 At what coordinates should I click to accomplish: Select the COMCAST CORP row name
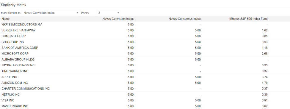[x=14, y=36]
